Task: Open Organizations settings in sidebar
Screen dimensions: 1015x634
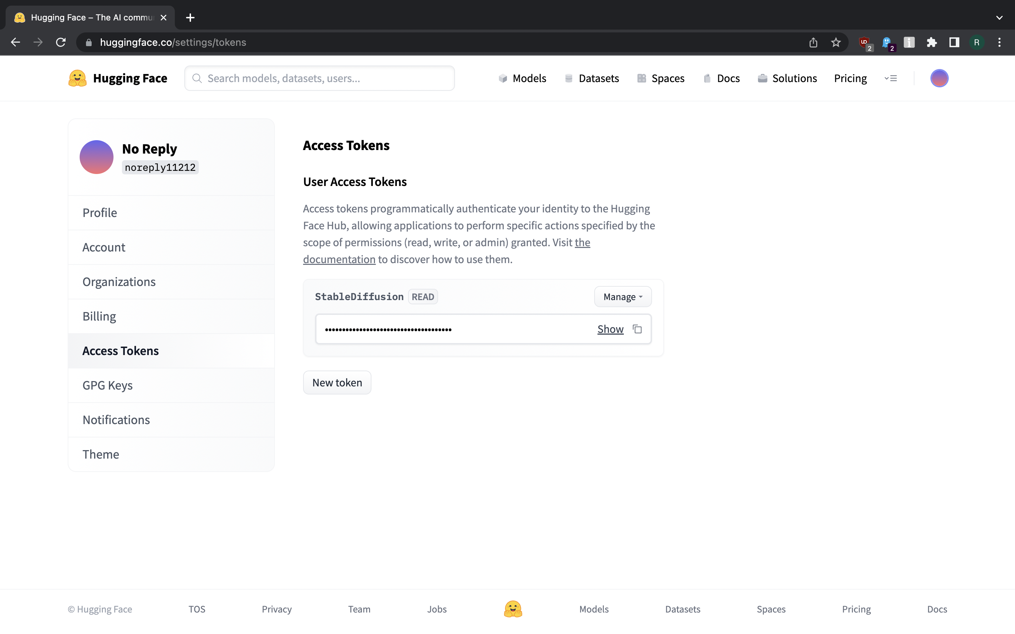Action: click(x=171, y=282)
